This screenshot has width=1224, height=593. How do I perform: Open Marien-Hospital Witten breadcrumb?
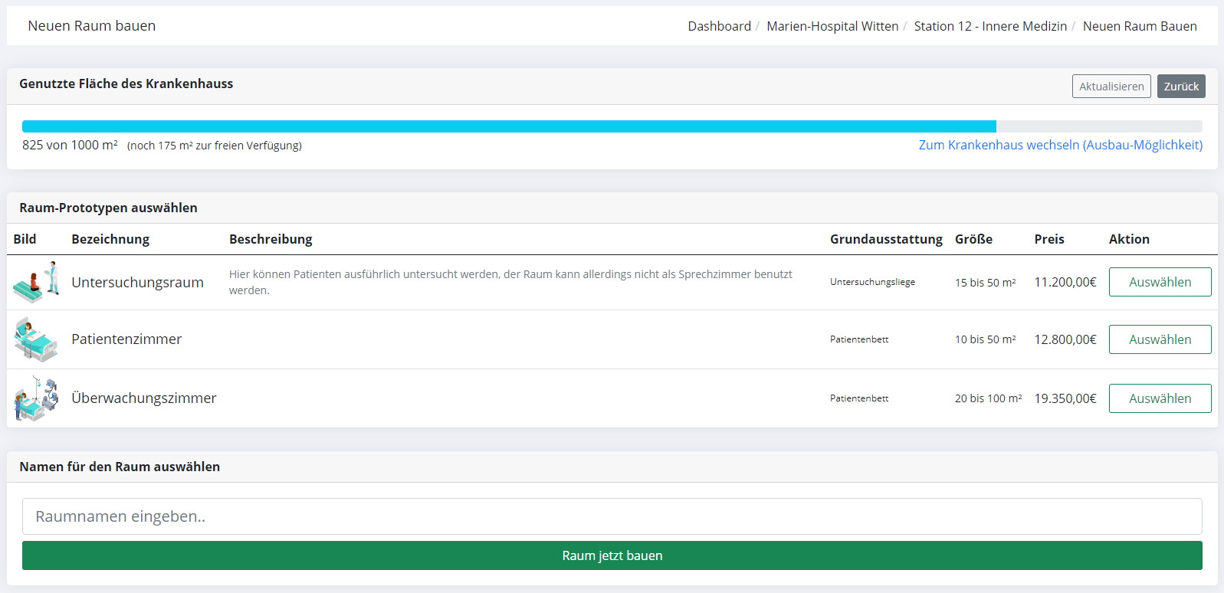(x=832, y=26)
